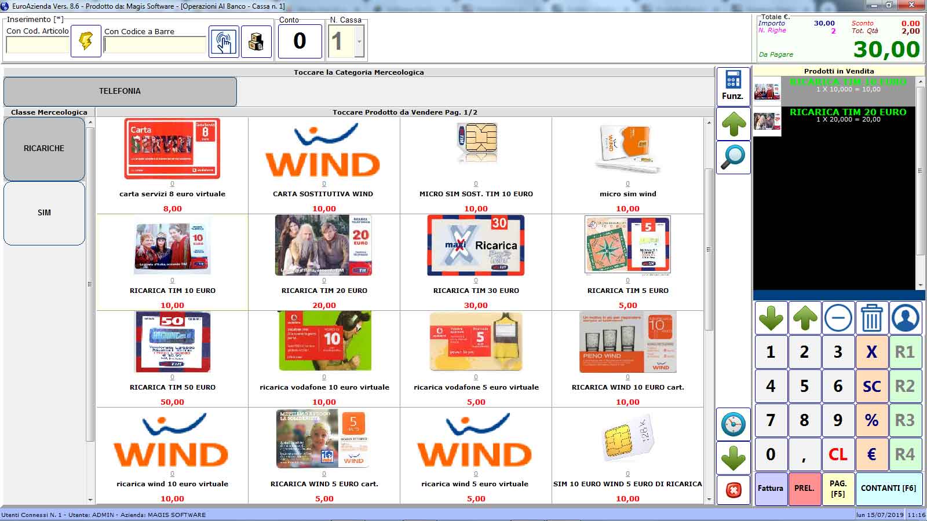Click the lightning bolt article code icon

coord(86,42)
